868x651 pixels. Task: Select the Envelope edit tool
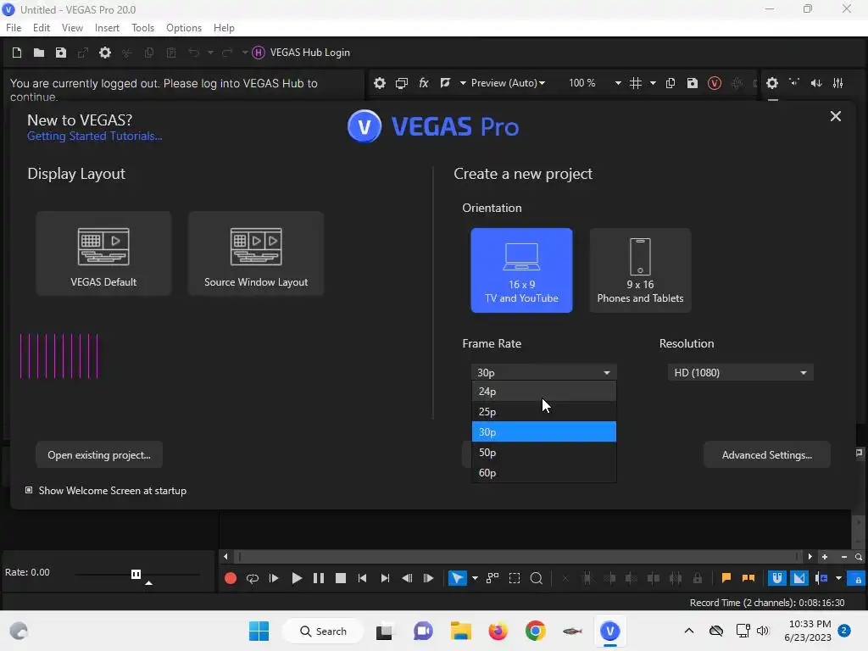(x=492, y=578)
